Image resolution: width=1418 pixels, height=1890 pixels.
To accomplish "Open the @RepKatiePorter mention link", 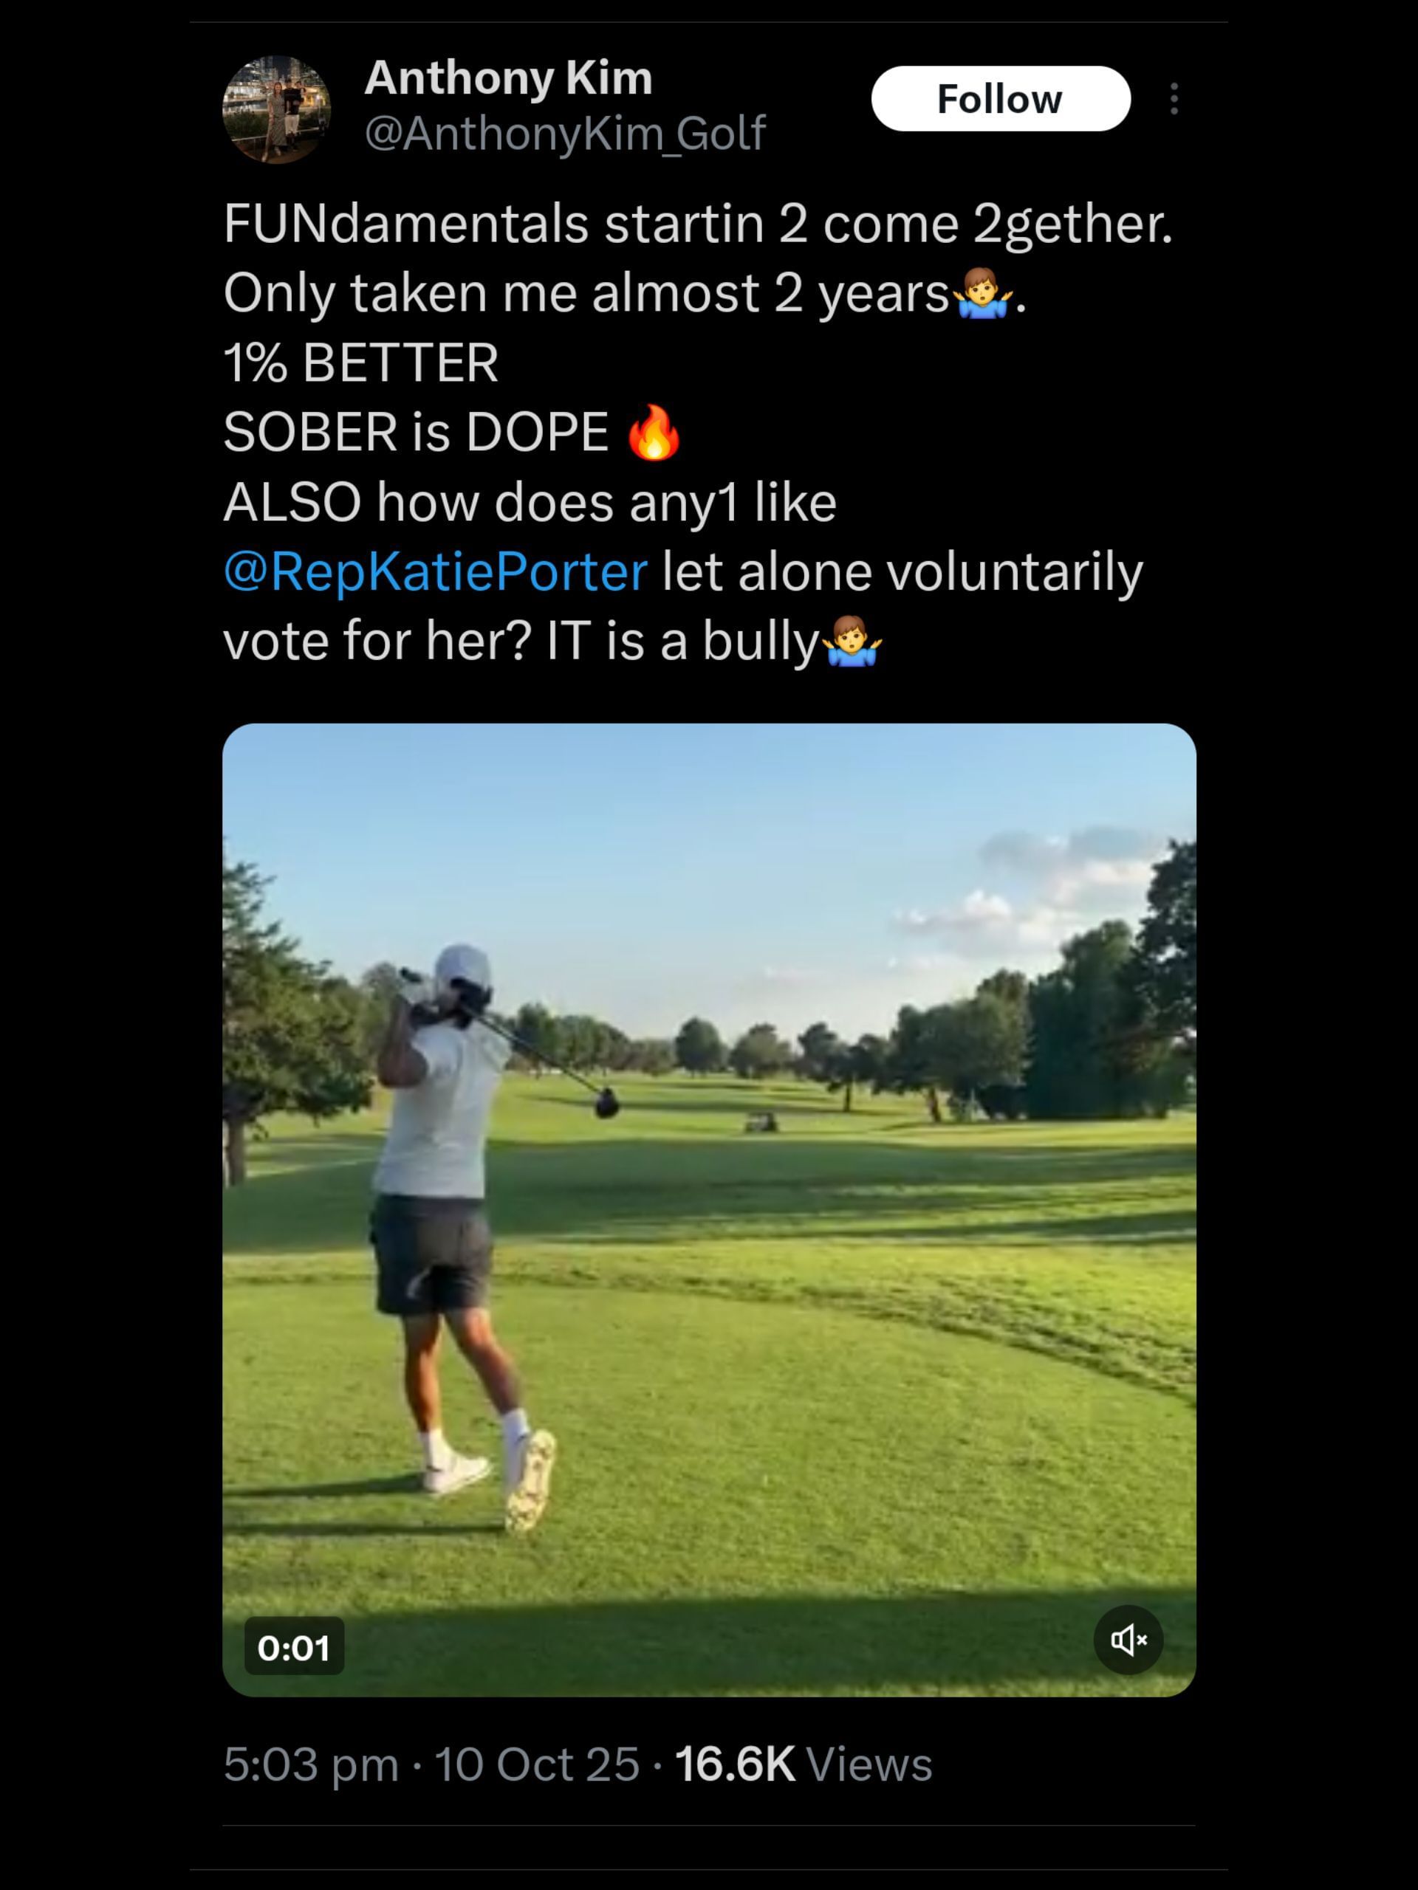I will click(435, 571).
